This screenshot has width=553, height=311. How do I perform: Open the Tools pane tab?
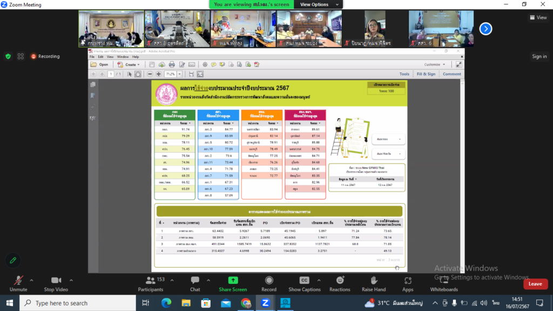(x=404, y=74)
